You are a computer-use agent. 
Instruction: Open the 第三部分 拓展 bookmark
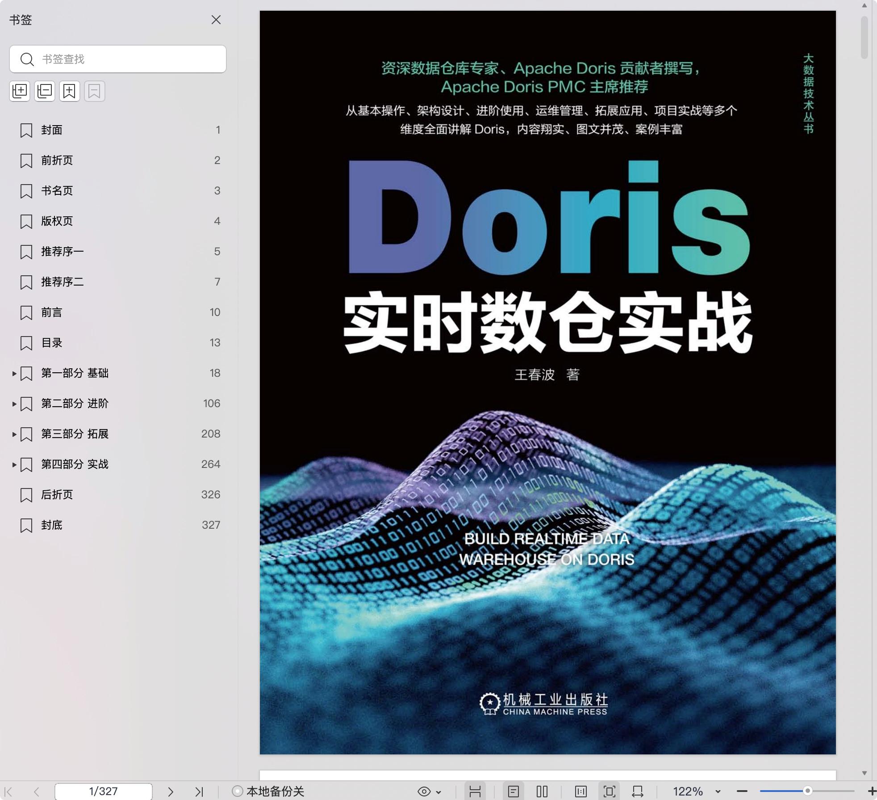coord(75,434)
